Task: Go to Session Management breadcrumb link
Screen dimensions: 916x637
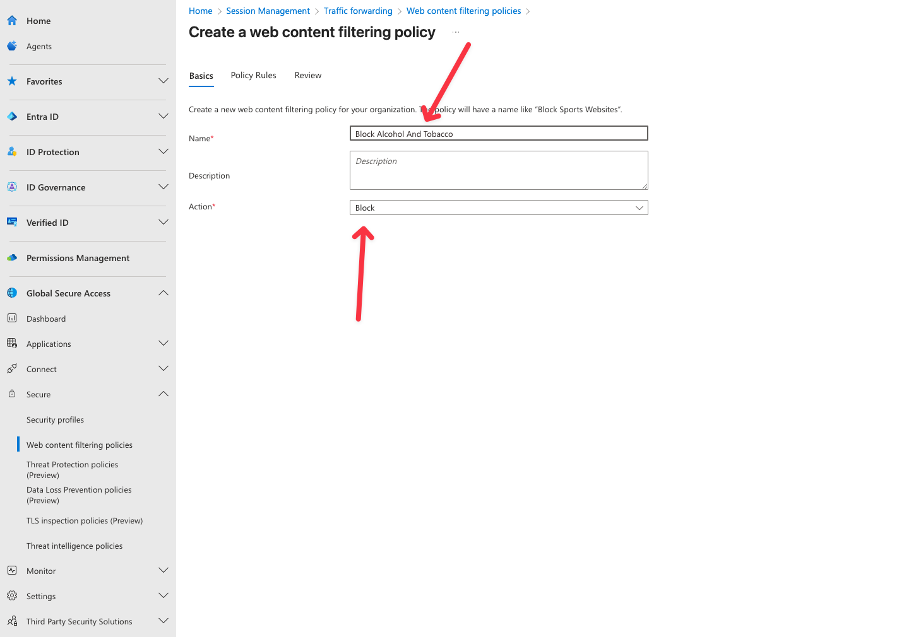Action: (x=268, y=11)
